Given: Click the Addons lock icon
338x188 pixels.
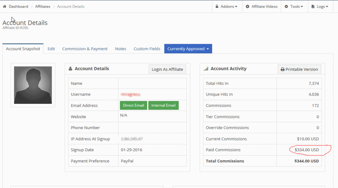Looking at the screenshot, I should click(217, 7).
